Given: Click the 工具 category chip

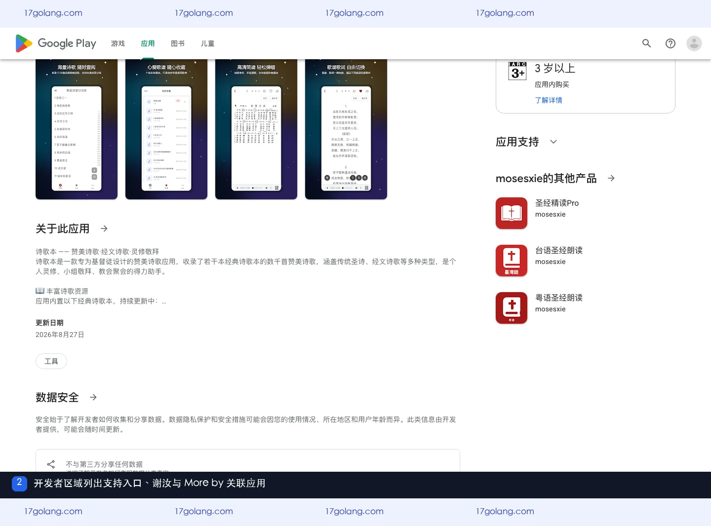Looking at the screenshot, I should point(51,361).
